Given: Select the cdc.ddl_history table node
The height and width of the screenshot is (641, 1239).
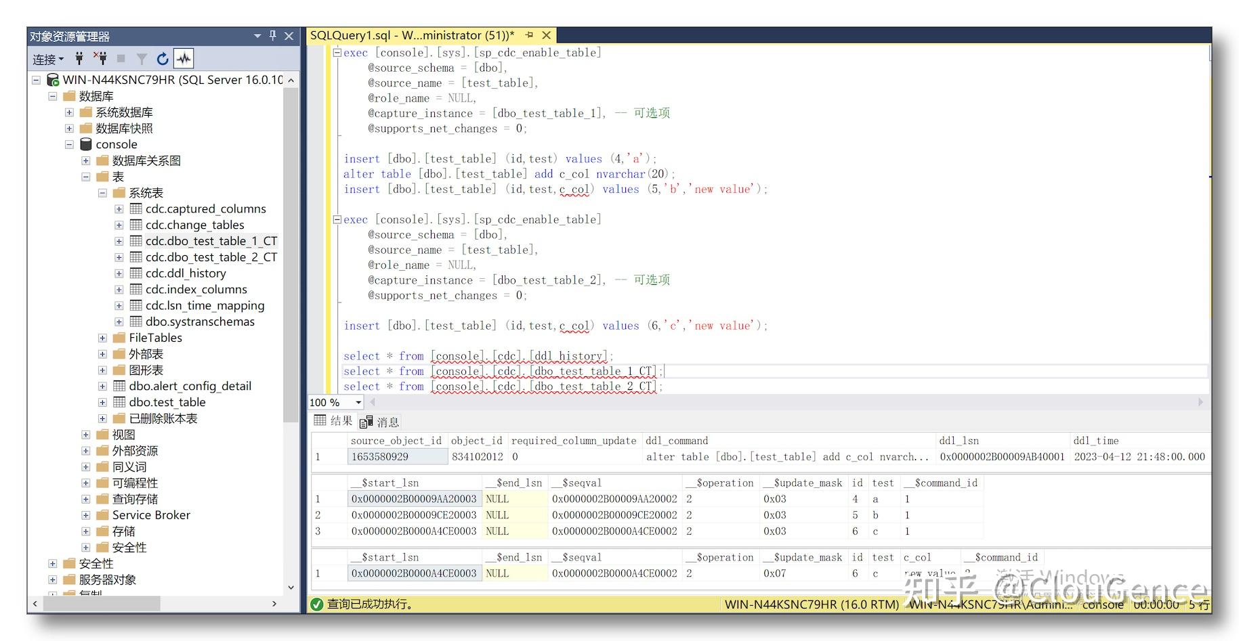Looking at the screenshot, I should 185,273.
